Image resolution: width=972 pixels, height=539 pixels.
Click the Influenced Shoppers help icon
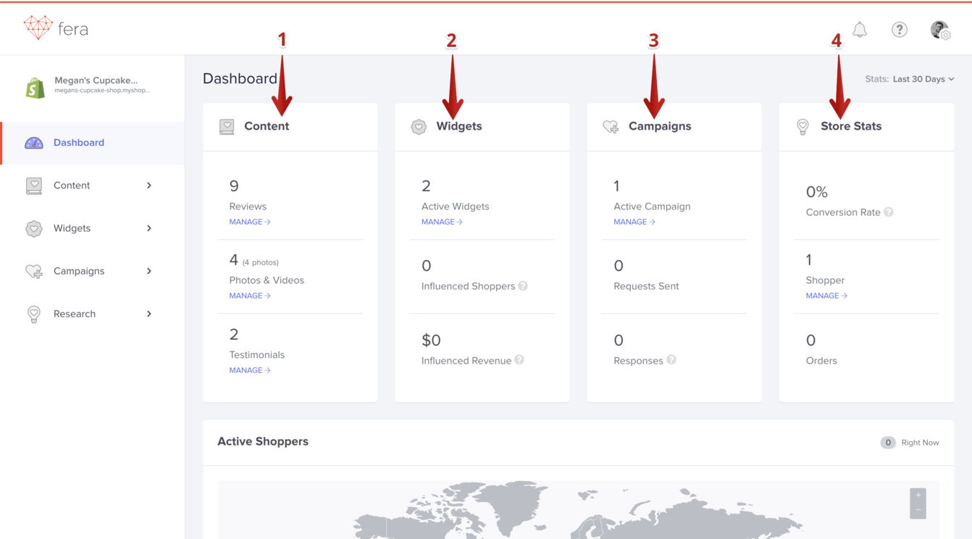[x=523, y=286]
